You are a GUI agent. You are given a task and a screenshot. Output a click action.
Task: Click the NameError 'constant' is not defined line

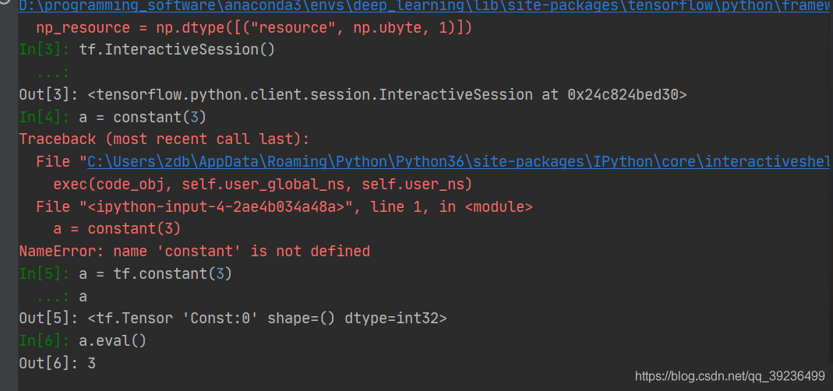(x=195, y=251)
